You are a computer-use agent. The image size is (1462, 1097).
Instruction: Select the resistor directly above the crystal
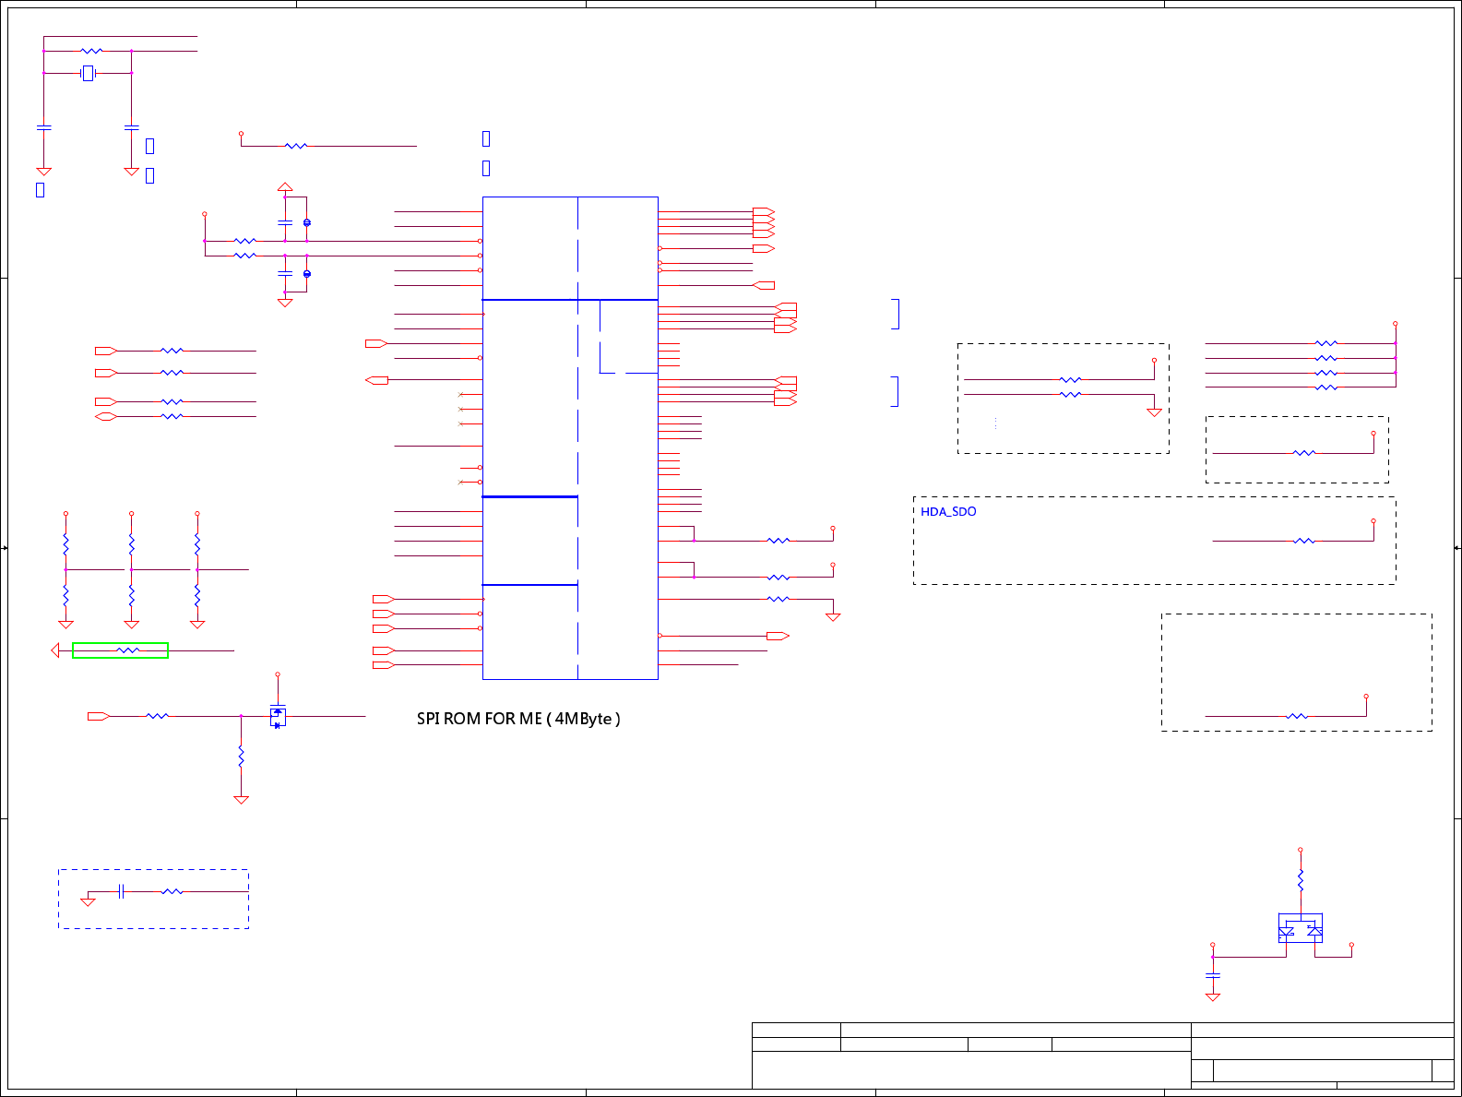tap(91, 51)
